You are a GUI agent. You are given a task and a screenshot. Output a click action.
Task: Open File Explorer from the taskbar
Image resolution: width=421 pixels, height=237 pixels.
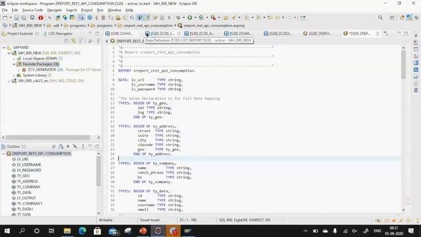point(67,231)
